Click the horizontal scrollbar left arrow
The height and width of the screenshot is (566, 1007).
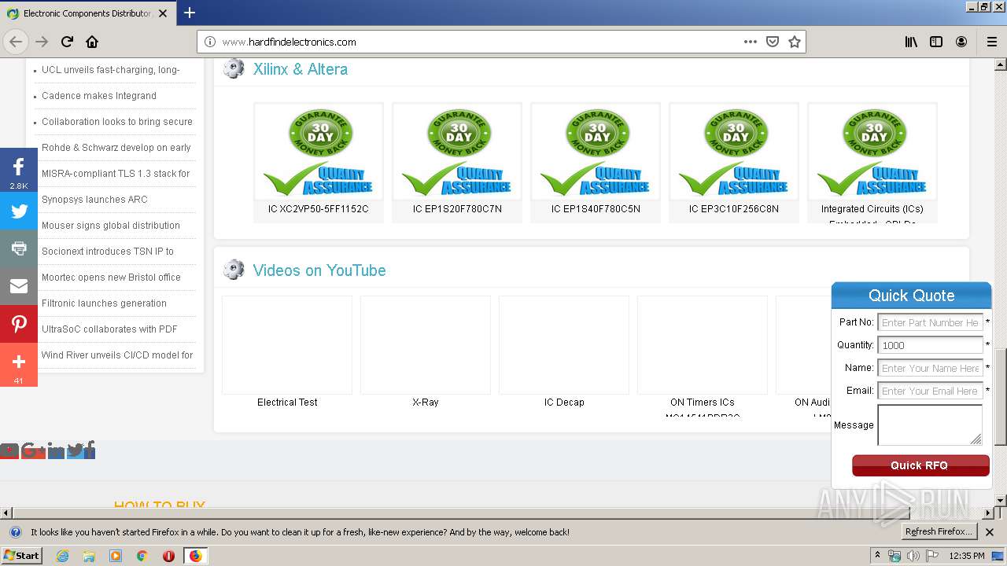(x=6, y=513)
